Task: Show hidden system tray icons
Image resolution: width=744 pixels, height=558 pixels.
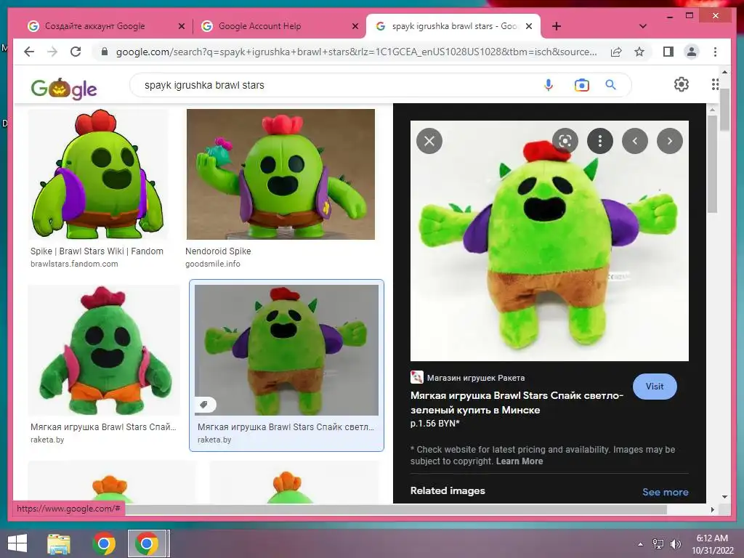Action: point(641,544)
